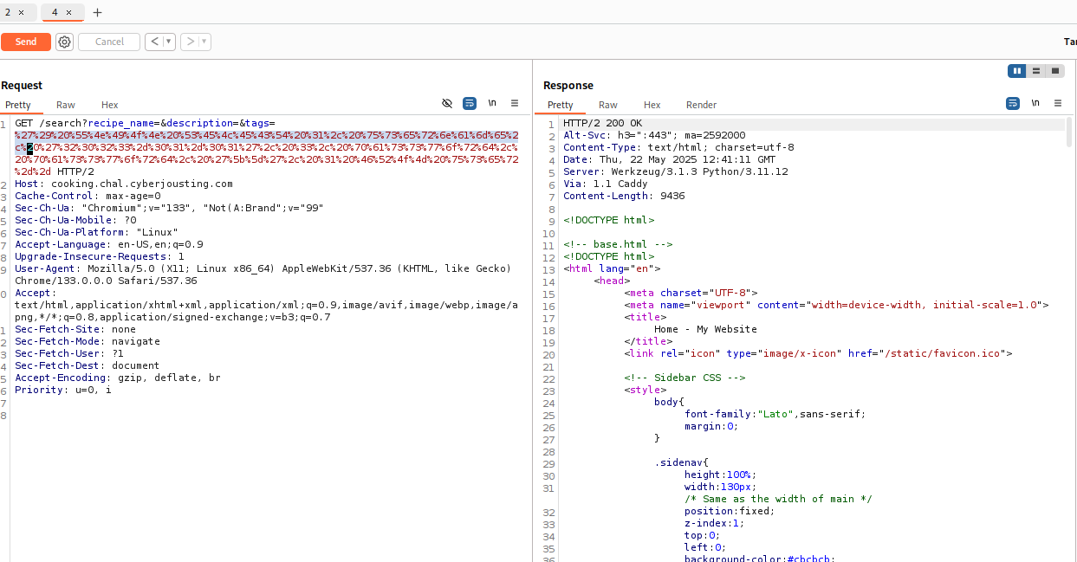Click the 'Content-Length: 9436' response header

coord(624,197)
